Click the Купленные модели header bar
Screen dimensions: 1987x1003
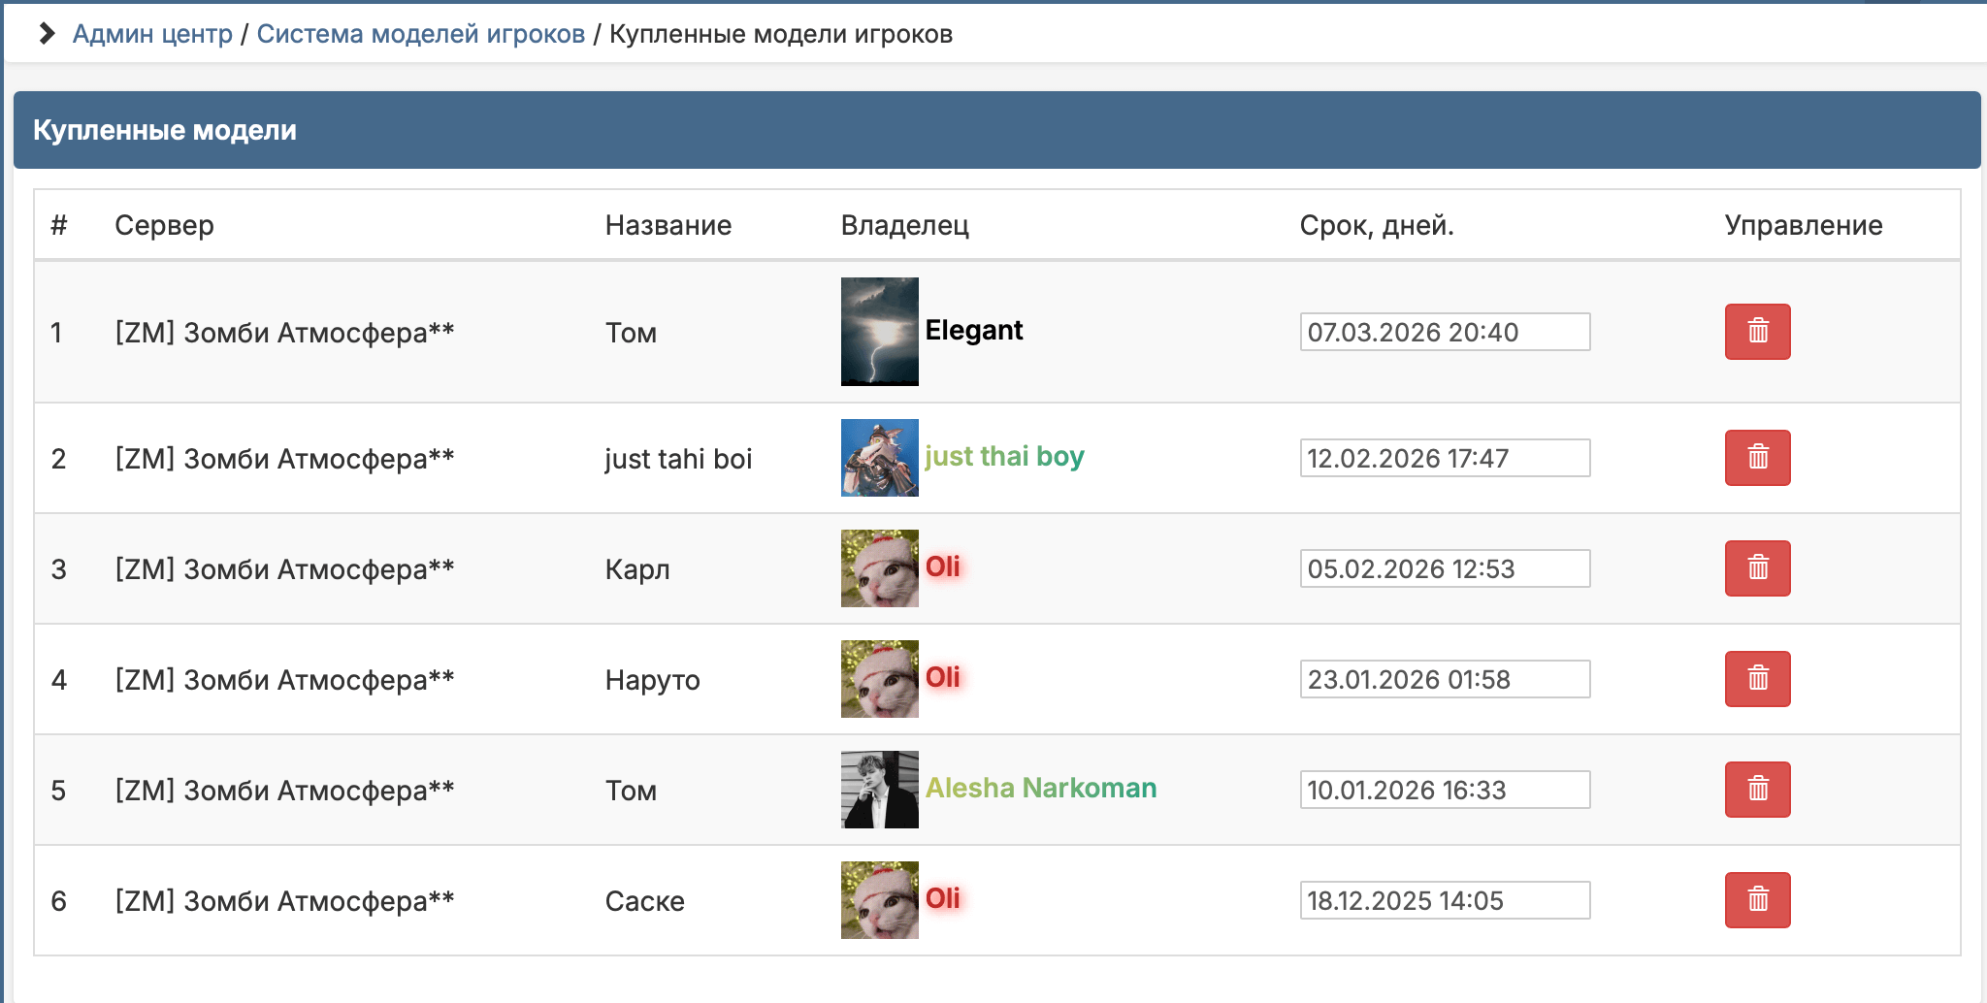coord(165,130)
